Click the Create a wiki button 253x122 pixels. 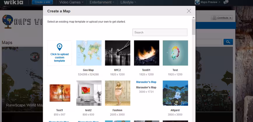click(43, 2)
